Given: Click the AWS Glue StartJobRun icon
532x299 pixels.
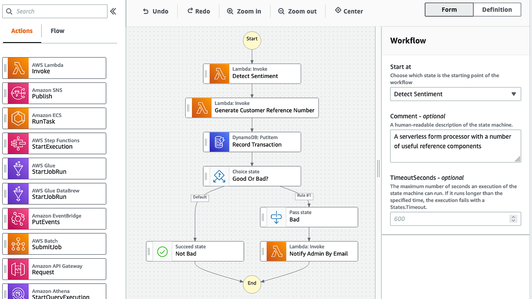Looking at the screenshot, I should 18,168.
